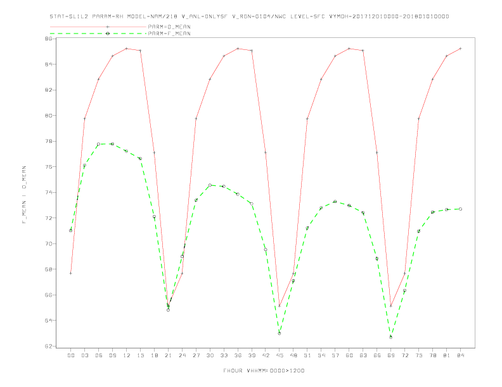
Task: Click x-axis tick label 06
Action: click(99, 355)
